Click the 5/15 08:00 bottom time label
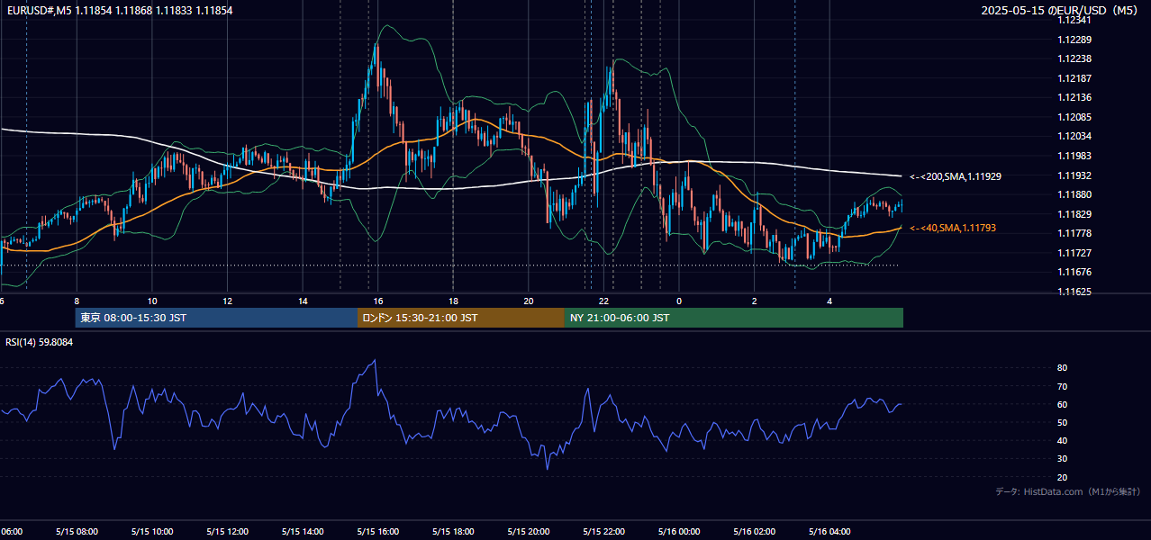 [x=77, y=532]
